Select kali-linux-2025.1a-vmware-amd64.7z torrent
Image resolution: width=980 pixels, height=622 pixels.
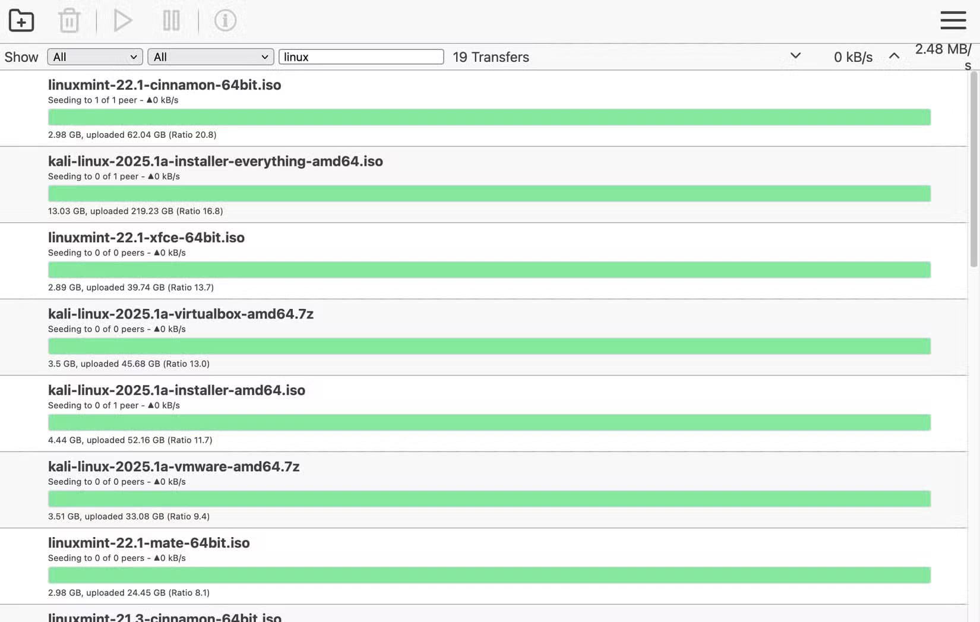point(483,490)
